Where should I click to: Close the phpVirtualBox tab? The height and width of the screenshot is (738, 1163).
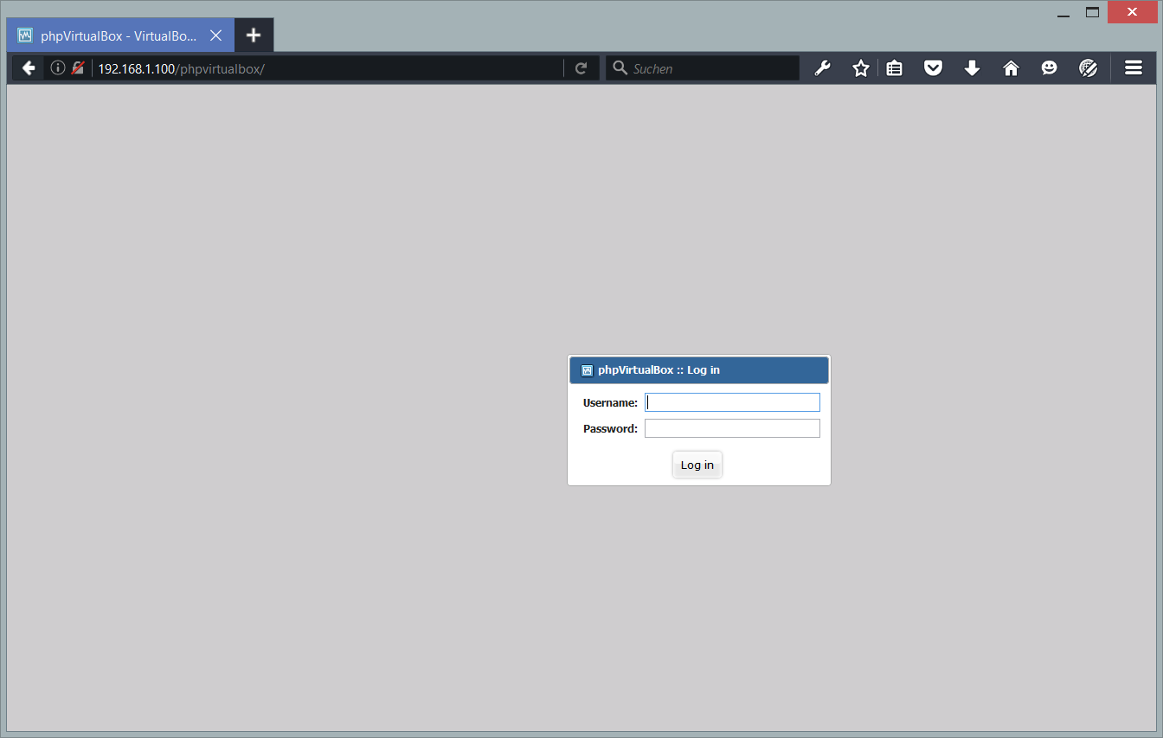click(216, 35)
